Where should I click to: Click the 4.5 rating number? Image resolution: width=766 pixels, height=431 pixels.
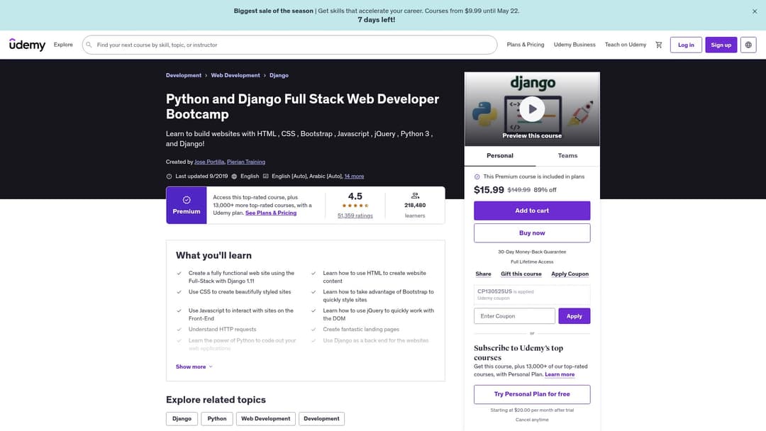(355, 196)
